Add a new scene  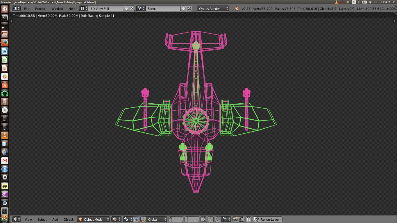coord(183,9)
